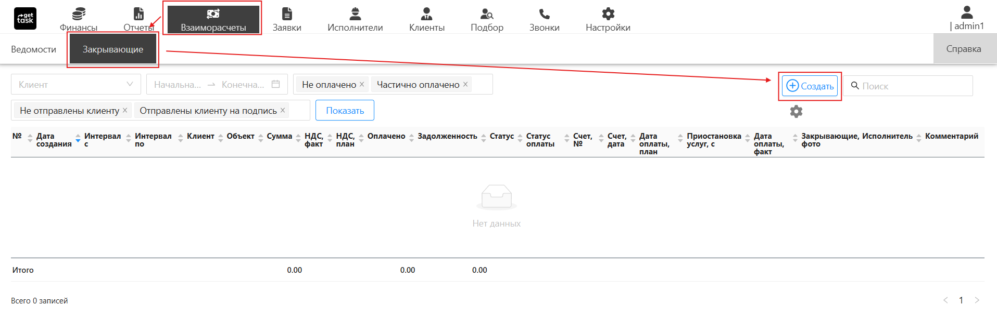
Task: Remove the 'Не оплачено' filter tag
Action: 362,84
